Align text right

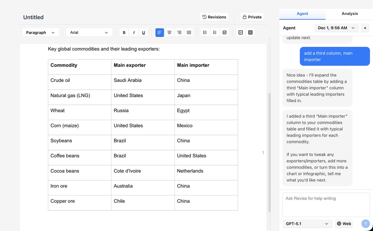pyautogui.click(x=179, y=32)
